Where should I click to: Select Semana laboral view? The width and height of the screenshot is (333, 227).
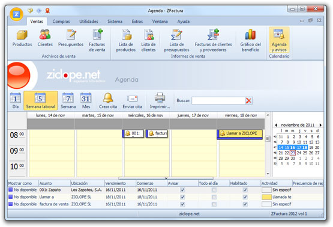(x=40, y=100)
